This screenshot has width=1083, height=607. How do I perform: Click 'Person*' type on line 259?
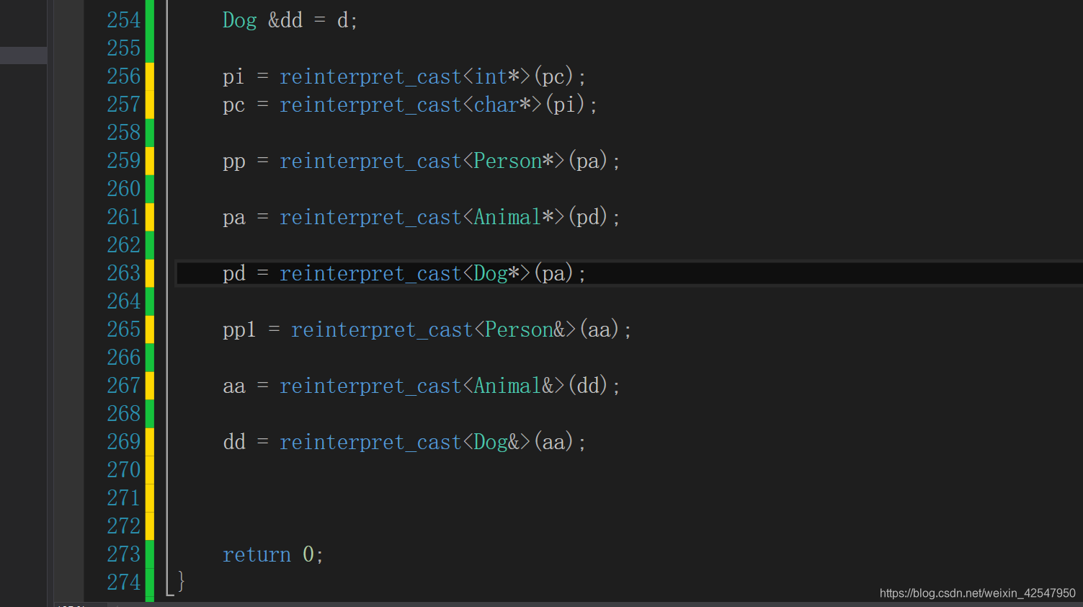(514, 161)
